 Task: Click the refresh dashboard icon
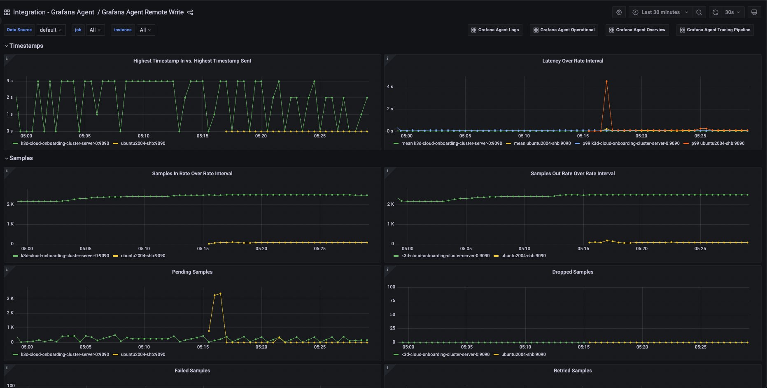tap(715, 12)
